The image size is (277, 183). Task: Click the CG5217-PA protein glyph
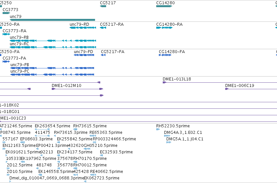pos(103,55)
